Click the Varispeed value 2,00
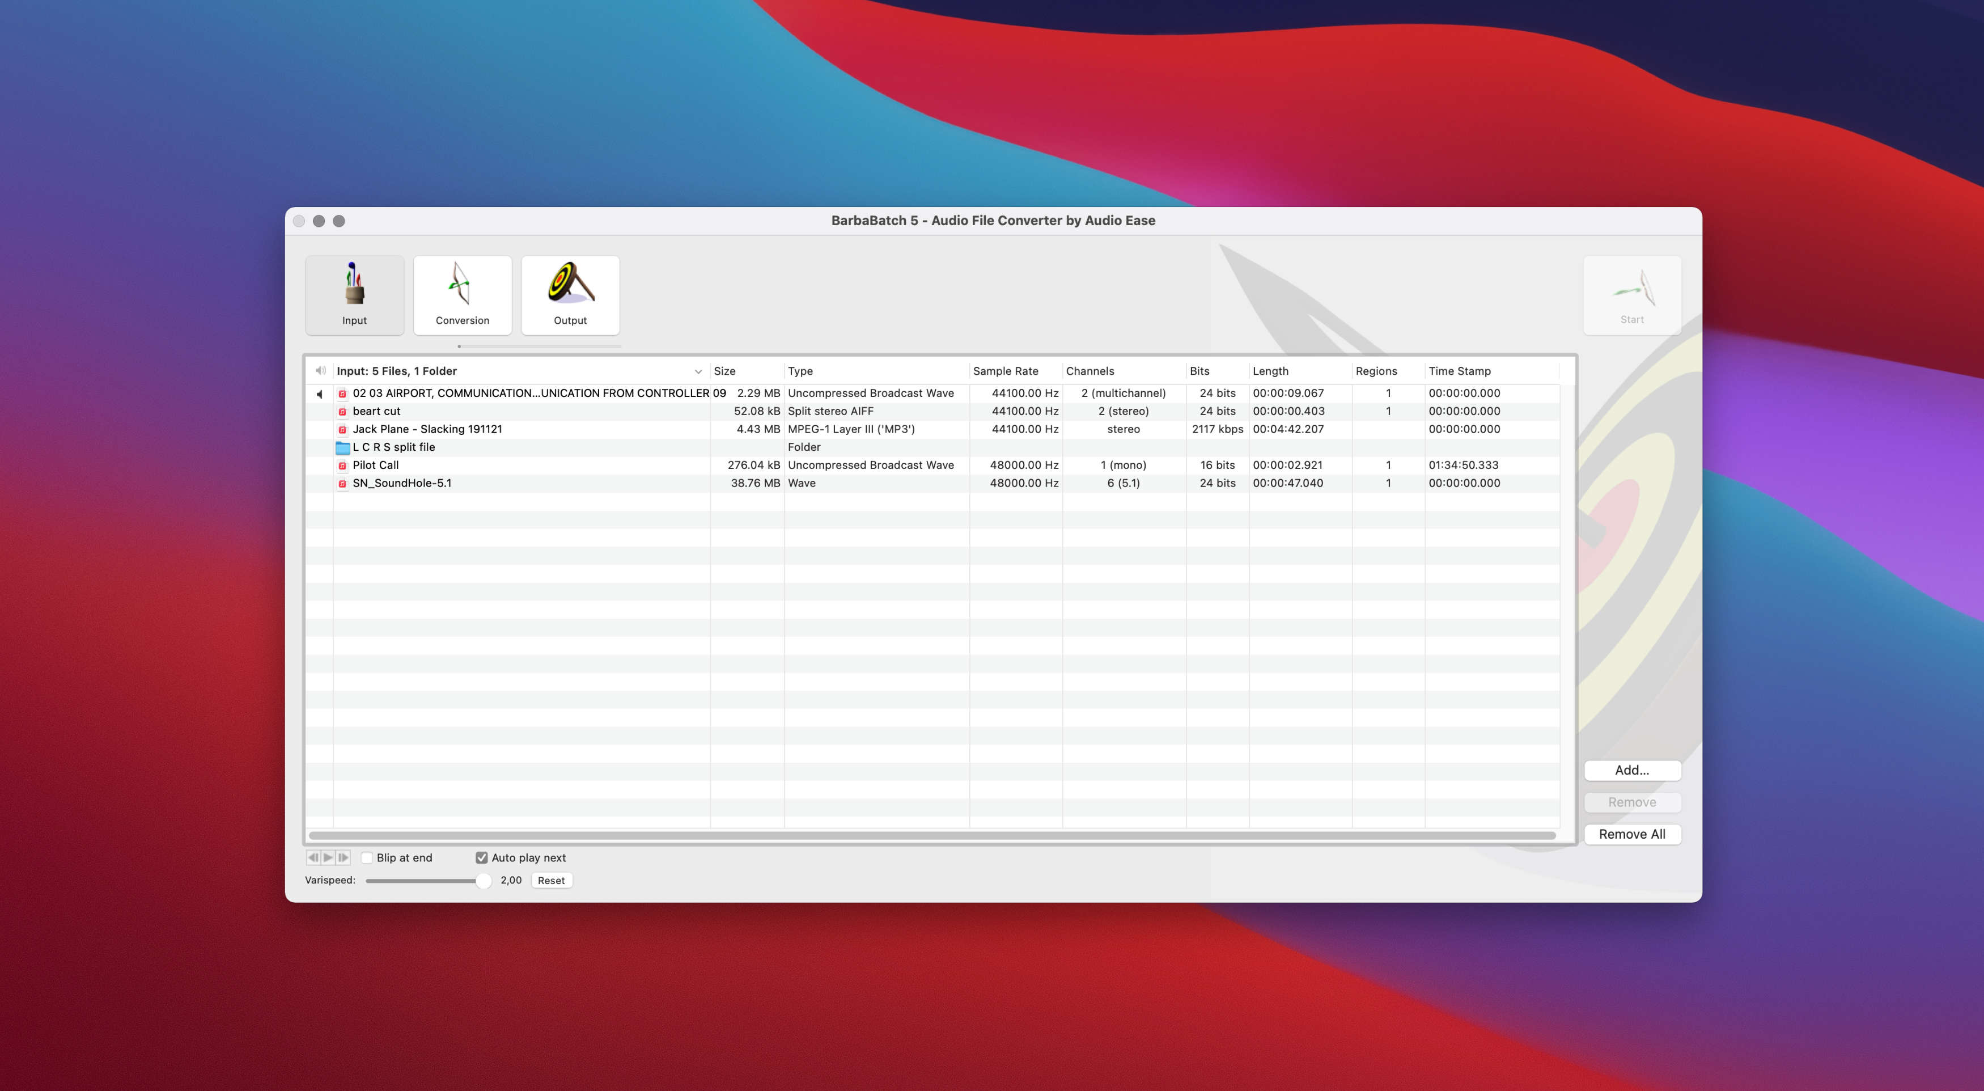Image resolution: width=1984 pixels, height=1091 pixels. [x=511, y=880]
